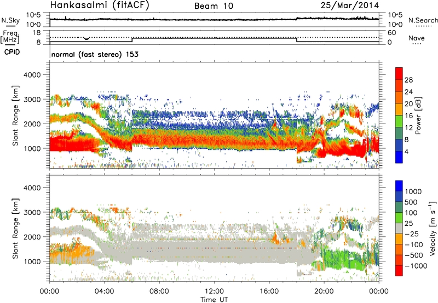
Task: Click the 'Power [dB]' colorbar title
Action: tap(418, 115)
